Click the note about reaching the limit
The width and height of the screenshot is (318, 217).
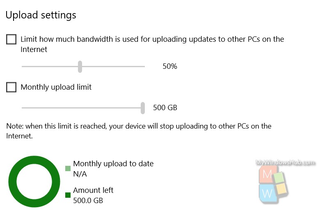tap(139, 131)
